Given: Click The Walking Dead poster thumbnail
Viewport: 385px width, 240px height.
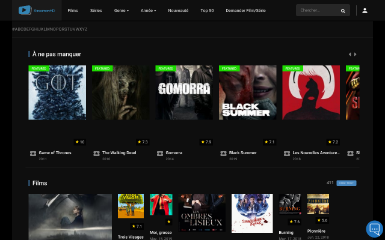Looking at the screenshot, I should tap(120, 92).
